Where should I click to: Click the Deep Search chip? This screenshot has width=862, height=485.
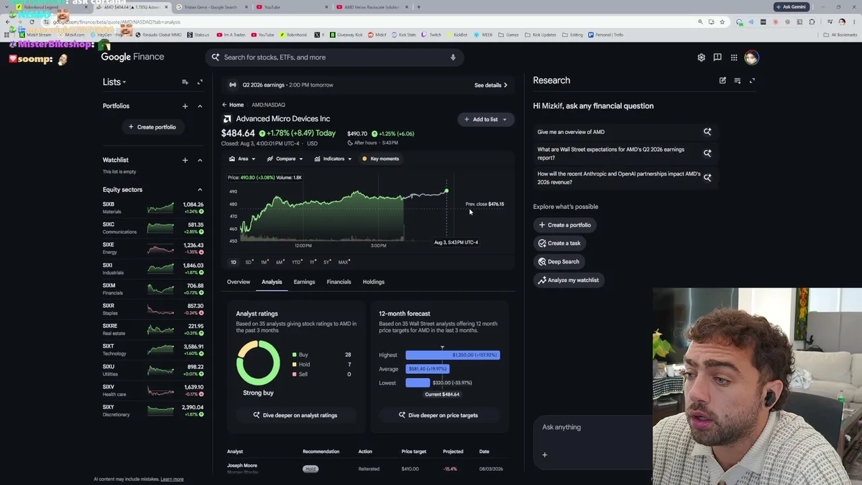click(559, 262)
